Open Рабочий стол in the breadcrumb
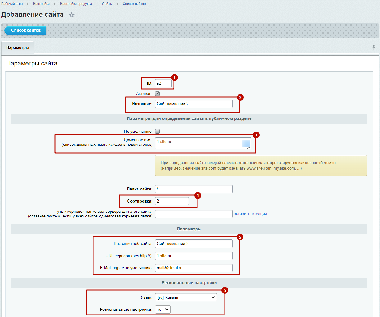 [x=12, y=4]
